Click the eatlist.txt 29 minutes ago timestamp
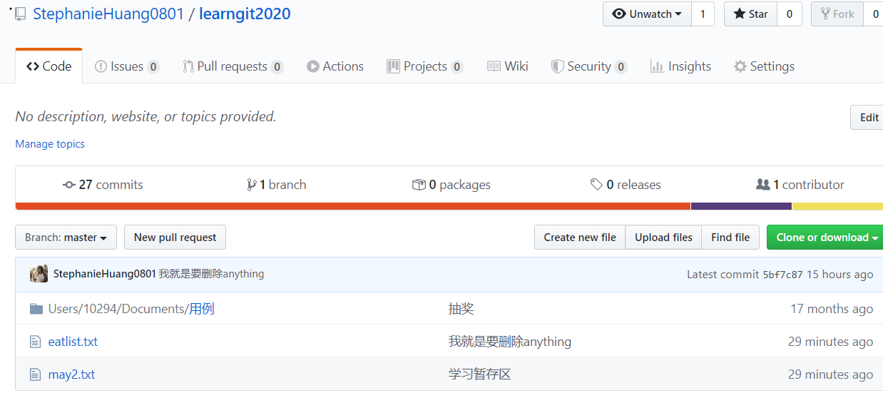 coord(830,342)
